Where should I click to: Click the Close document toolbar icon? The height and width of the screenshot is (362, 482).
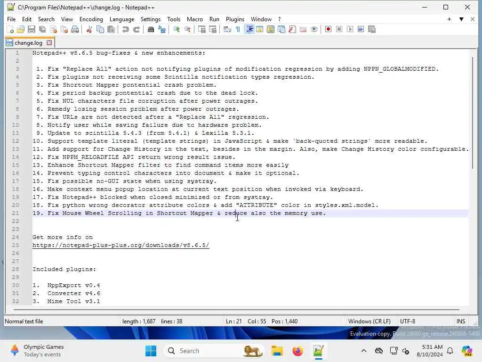53,30
